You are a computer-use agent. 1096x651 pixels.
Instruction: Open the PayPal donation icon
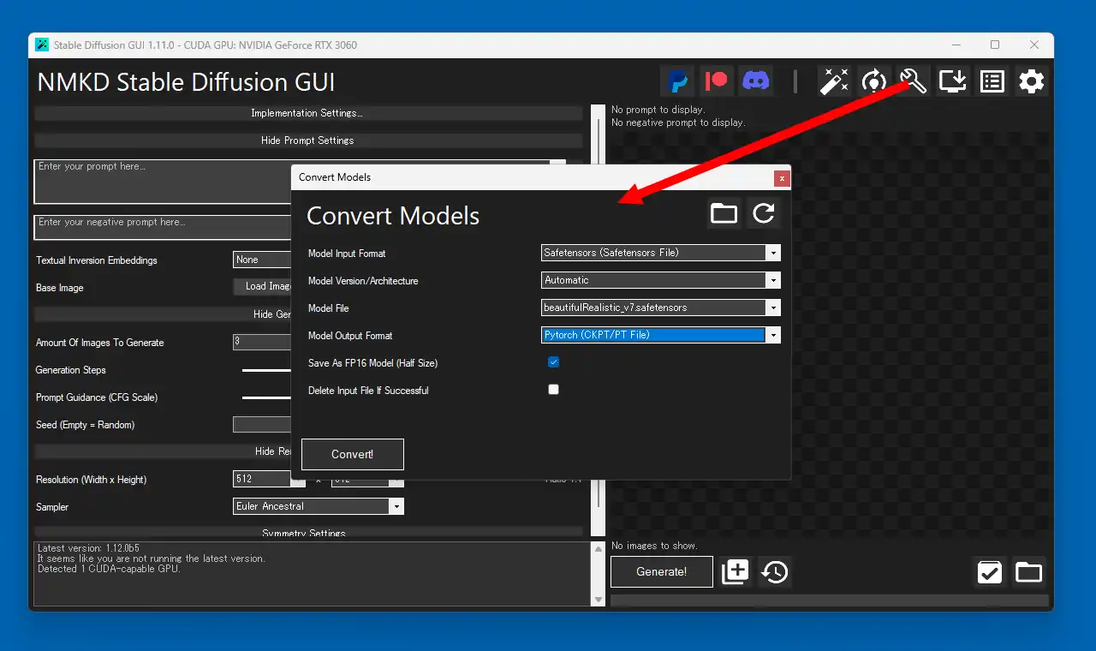678,81
